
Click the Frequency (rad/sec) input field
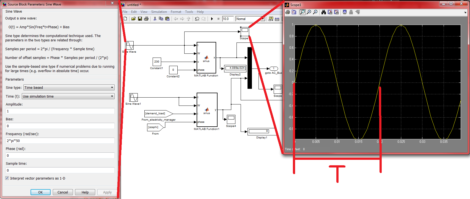pyautogui.click(x=60, y=141)
